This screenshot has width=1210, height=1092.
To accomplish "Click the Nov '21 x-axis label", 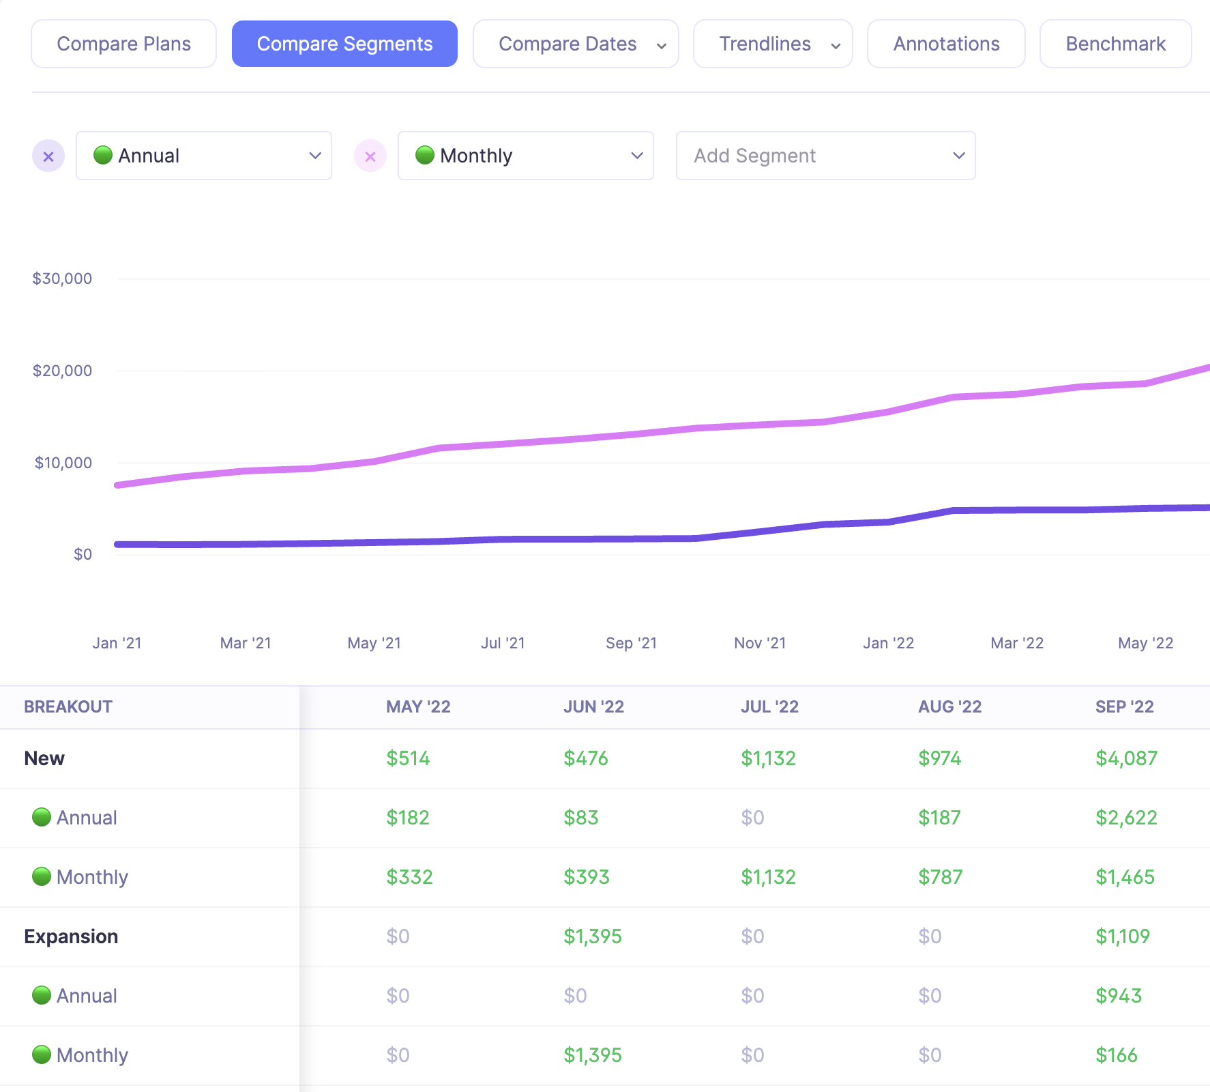I will (760, 643).
